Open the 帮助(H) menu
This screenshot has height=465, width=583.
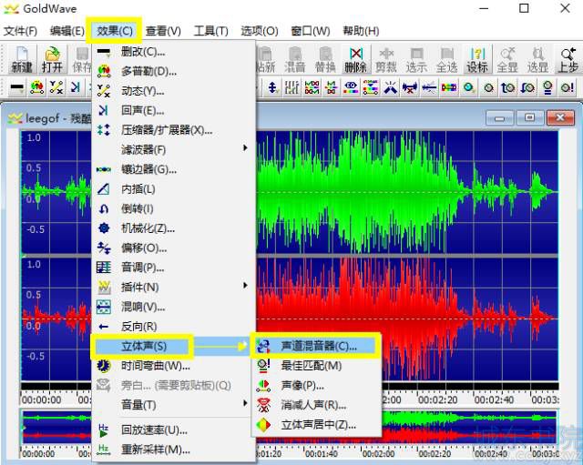point(361,31)
